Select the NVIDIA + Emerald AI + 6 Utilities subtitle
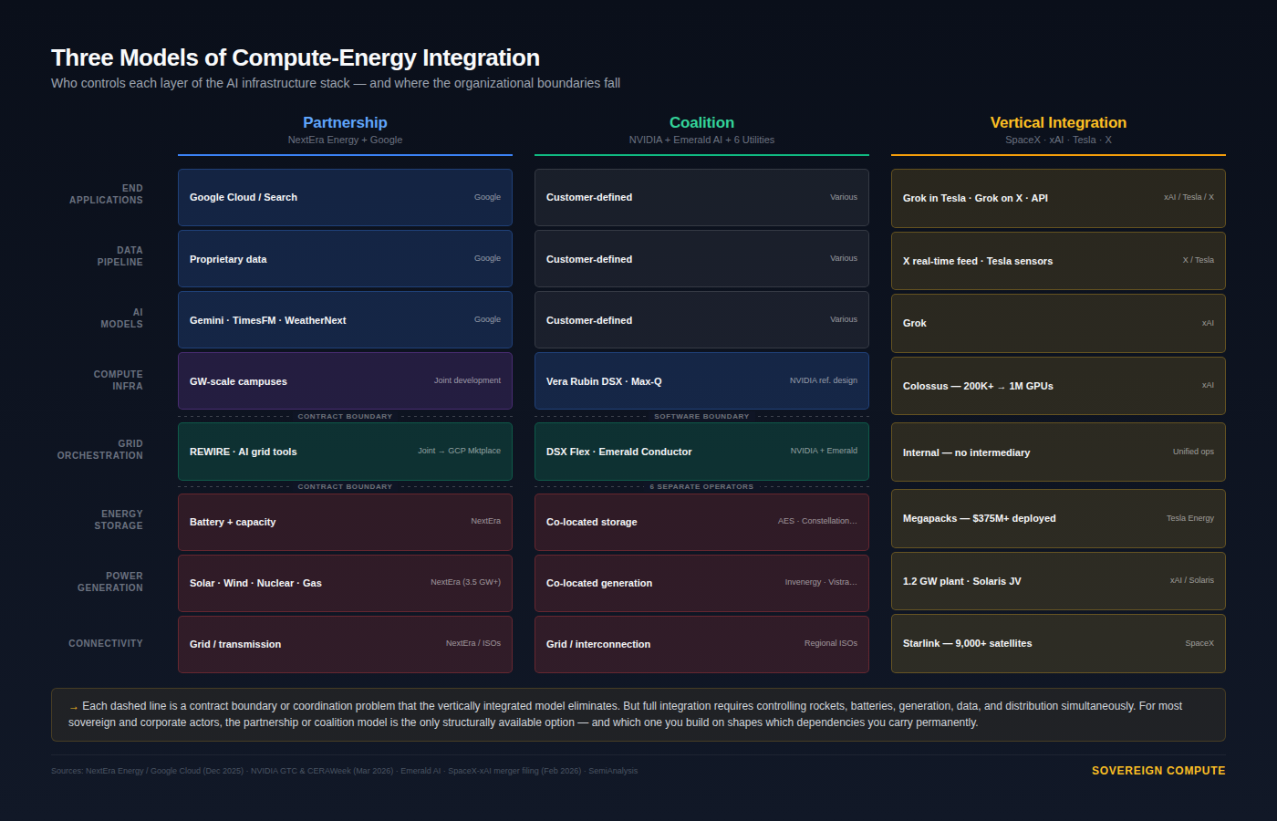The image size is (1277, 821). [701, 140]
